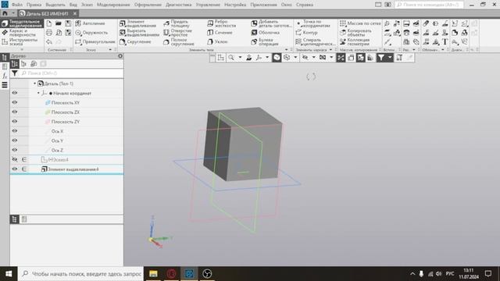500x281 pixels.
Task: Open the Файл menu
Action: (17, 5)
